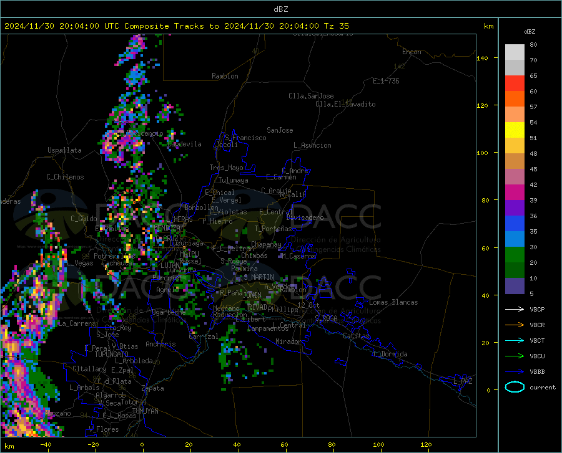Image resolution: width=562 pixels, height=453 pixels.
Task: Click the 'Tz 35' text in header
Action: 336,26
